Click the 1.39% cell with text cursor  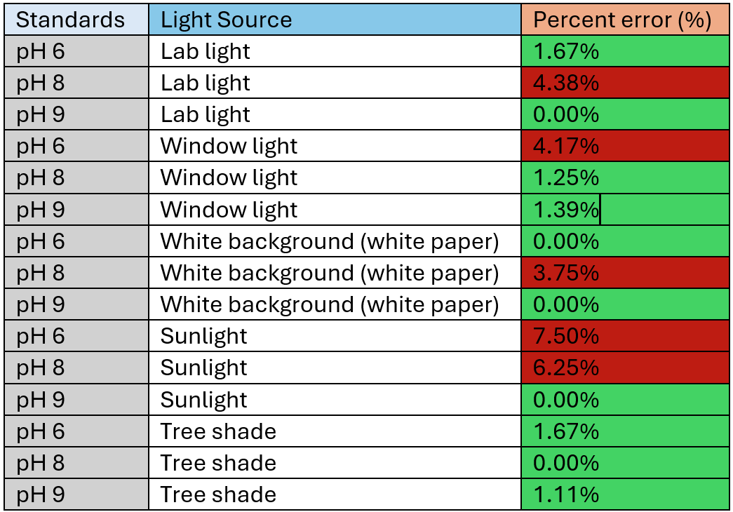[x=625, y=210]
